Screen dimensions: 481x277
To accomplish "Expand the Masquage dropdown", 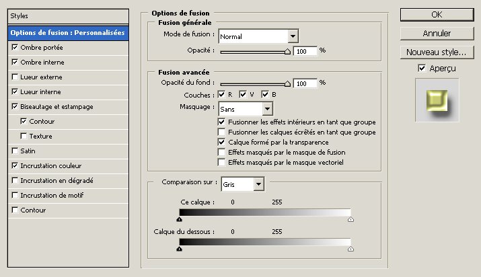I will (267, 109).
